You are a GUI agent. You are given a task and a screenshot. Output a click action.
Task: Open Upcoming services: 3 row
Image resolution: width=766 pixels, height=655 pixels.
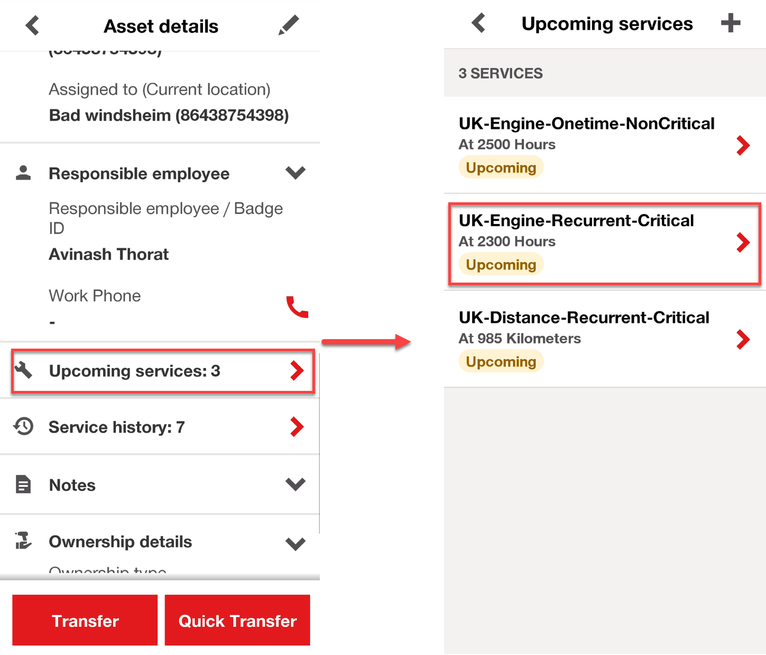tap(163, 371)
